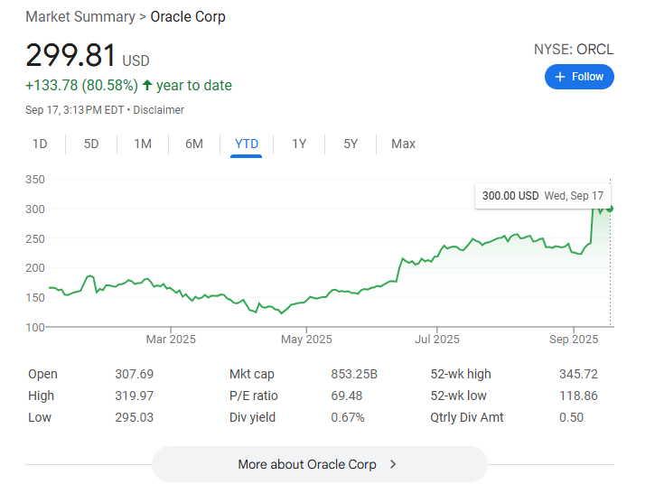
Task: Click the 300.00 USD chart tooltip
Action: (x=542, y=196)
